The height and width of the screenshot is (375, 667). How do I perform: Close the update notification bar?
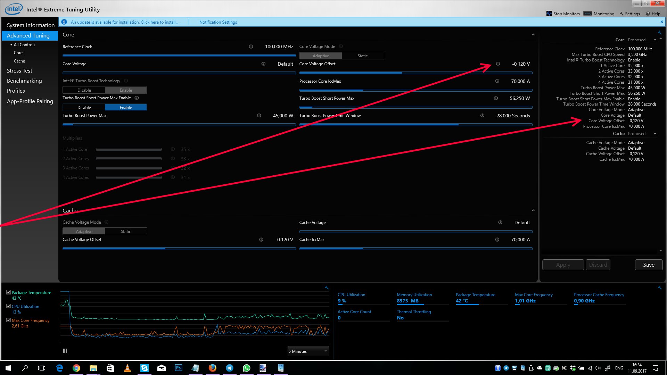[661, 22]
